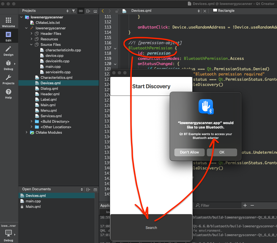277x243 pixels.
Task: Open Menu.qml file
Action: tap(48, 110)
